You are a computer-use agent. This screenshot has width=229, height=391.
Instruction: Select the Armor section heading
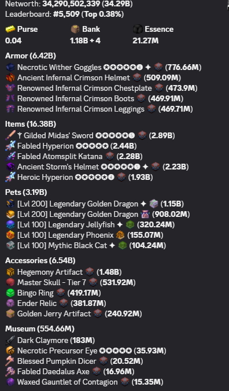(31, 56)
